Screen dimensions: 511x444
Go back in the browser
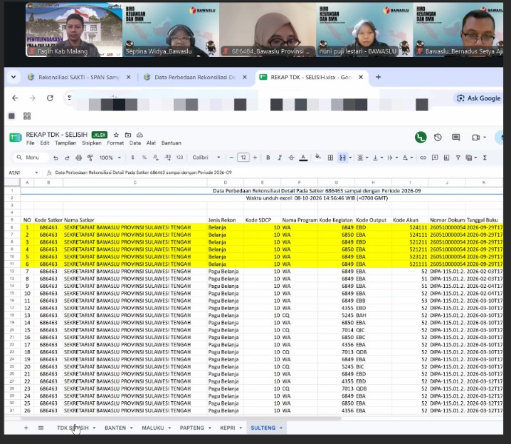point(15,98)
